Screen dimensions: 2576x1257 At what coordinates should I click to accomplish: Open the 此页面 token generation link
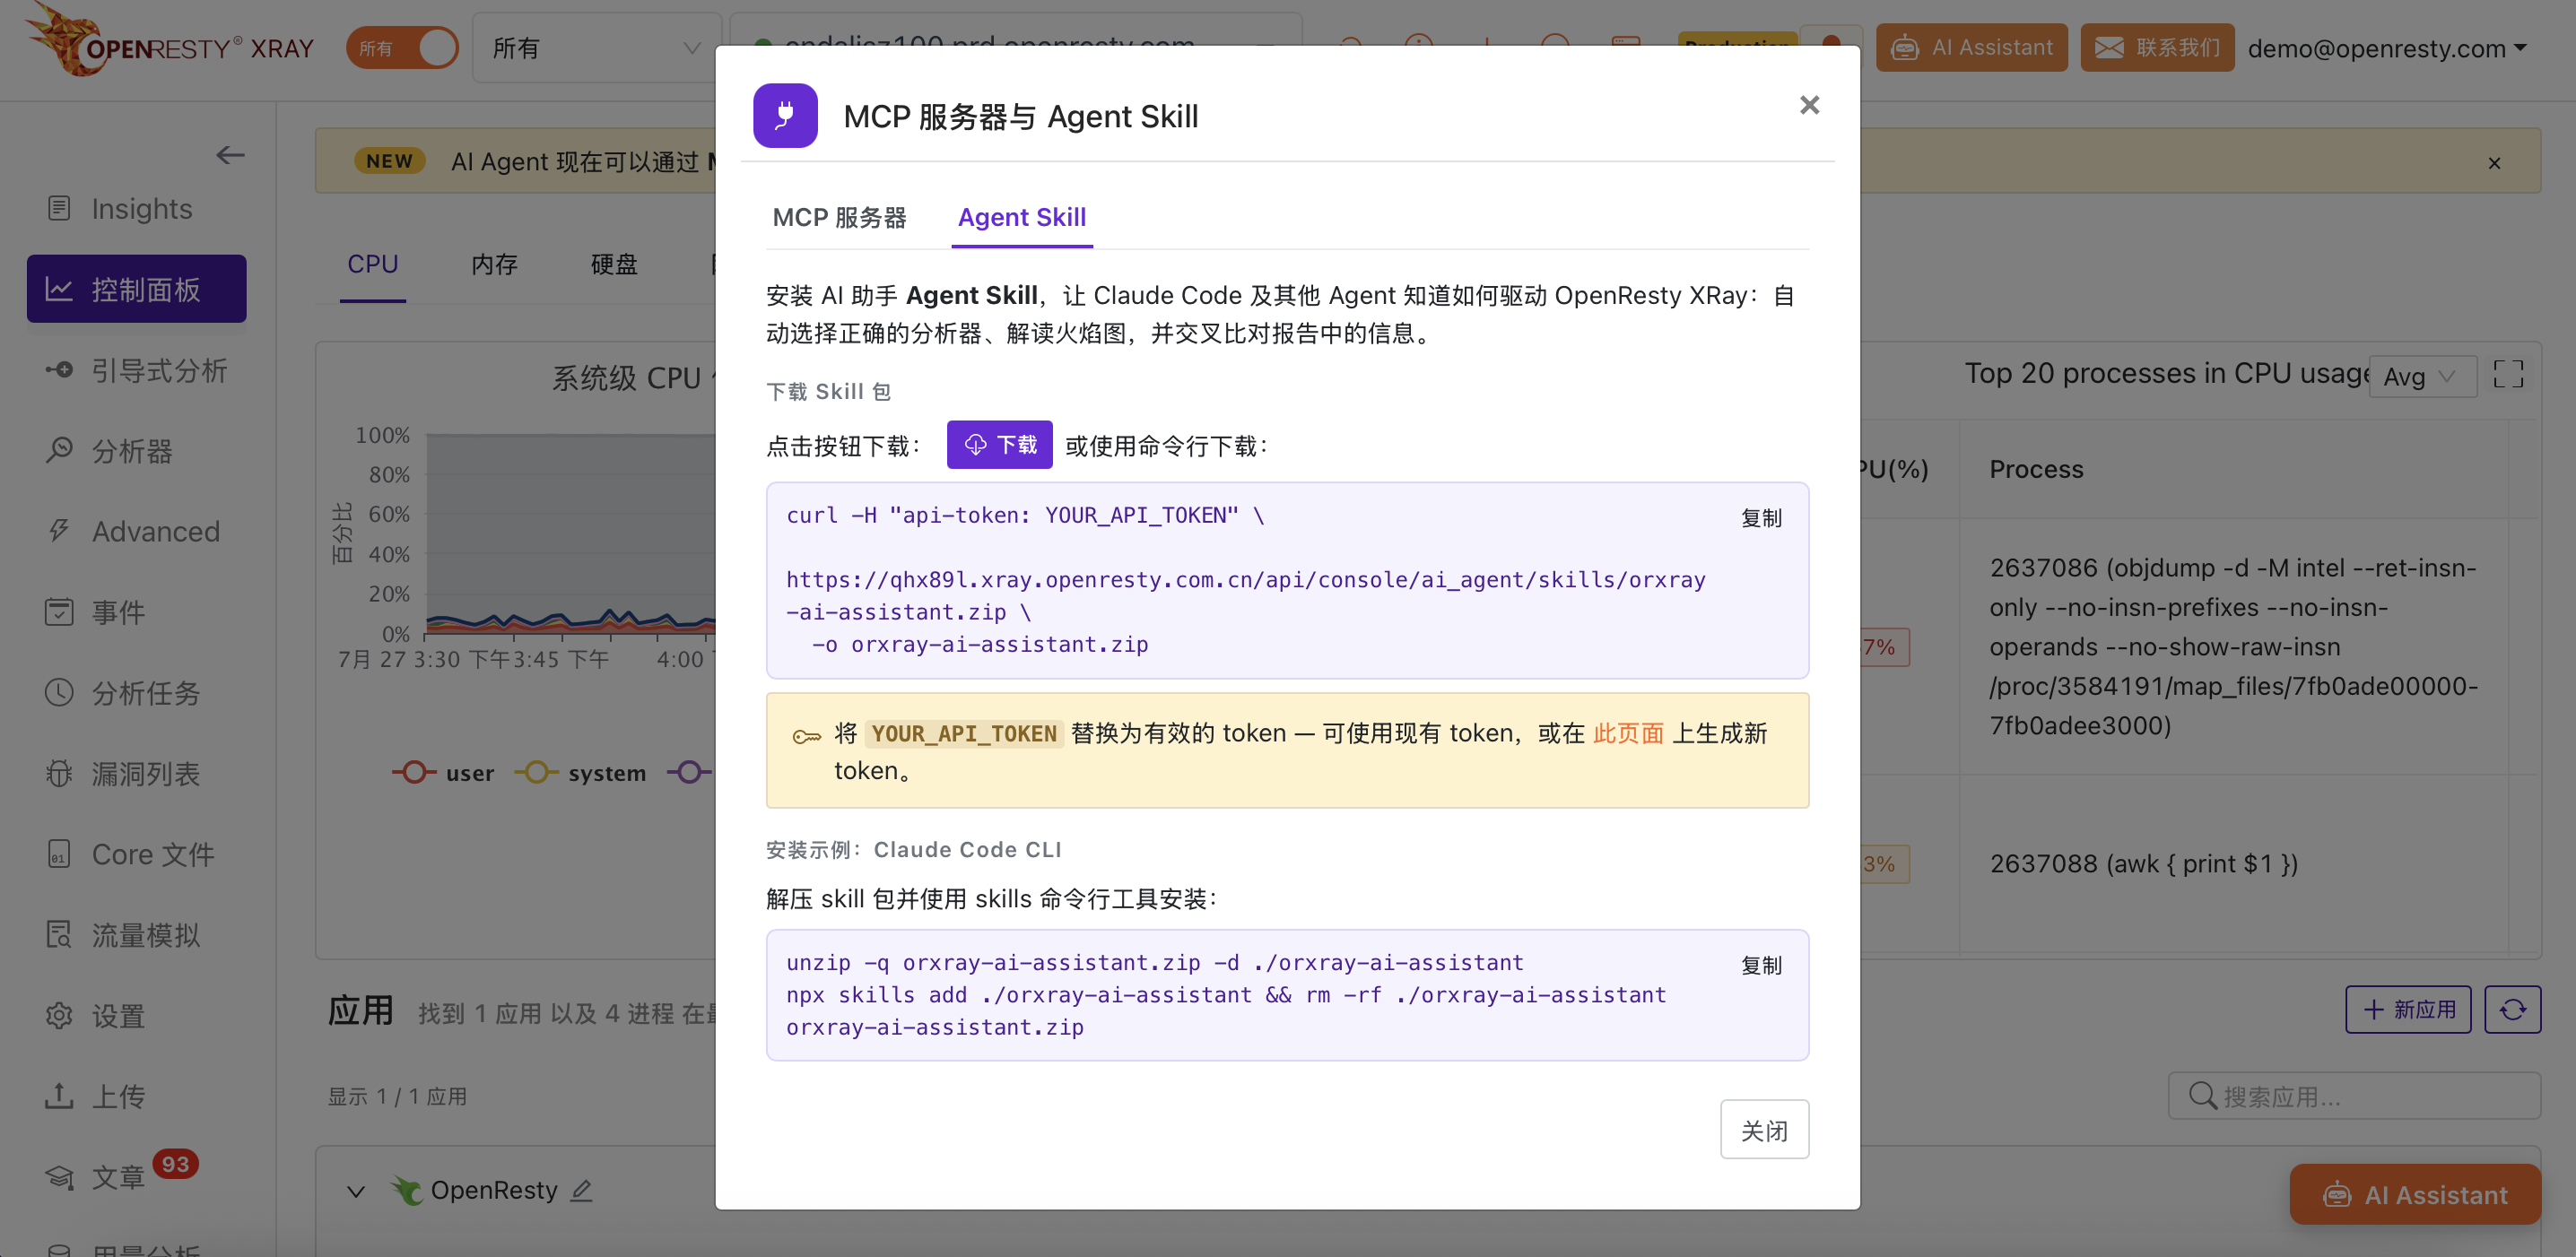[x=1628, y=733]
